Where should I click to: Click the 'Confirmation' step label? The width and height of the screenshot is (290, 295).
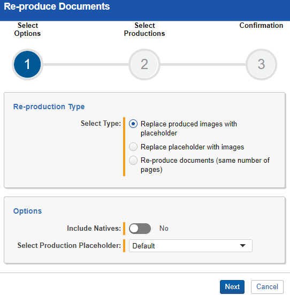(x=261, y=25)
